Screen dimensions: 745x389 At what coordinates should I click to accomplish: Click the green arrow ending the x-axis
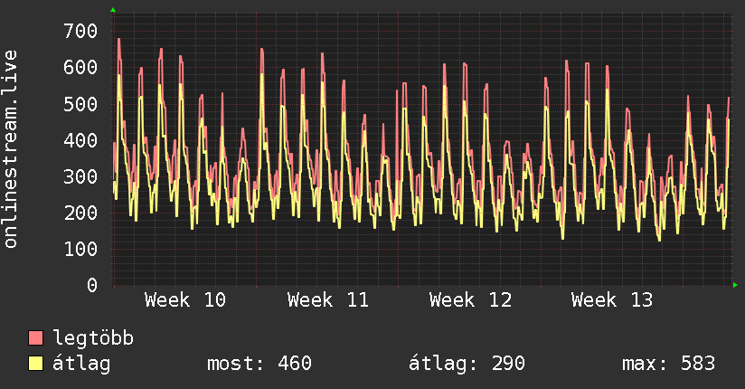point(735,285)
